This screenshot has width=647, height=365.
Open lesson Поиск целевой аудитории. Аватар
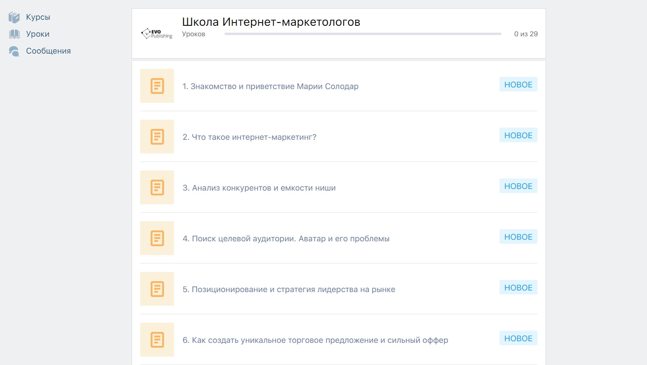pos(286,238)
